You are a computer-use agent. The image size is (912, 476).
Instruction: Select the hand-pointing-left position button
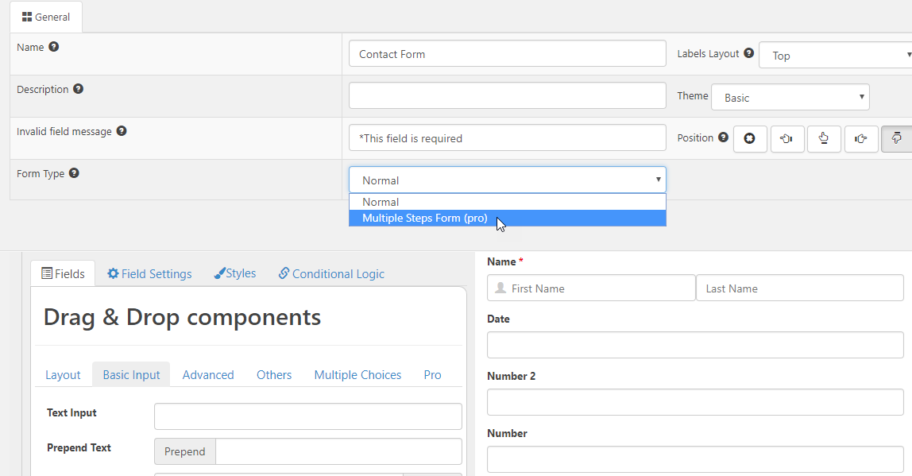point(787,138)
